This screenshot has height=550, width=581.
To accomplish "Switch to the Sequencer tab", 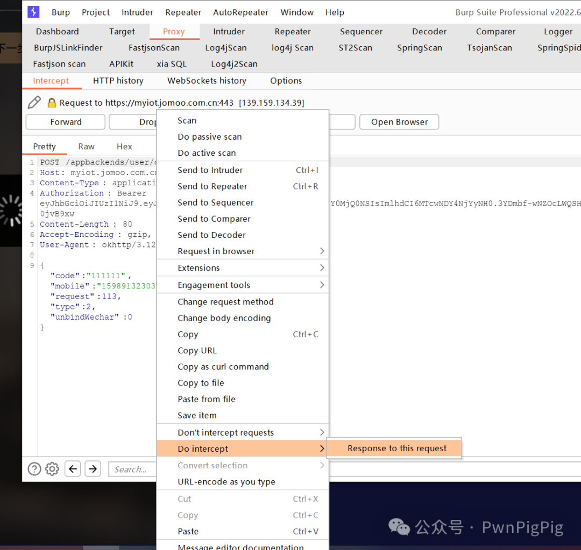I will (362, 32).
